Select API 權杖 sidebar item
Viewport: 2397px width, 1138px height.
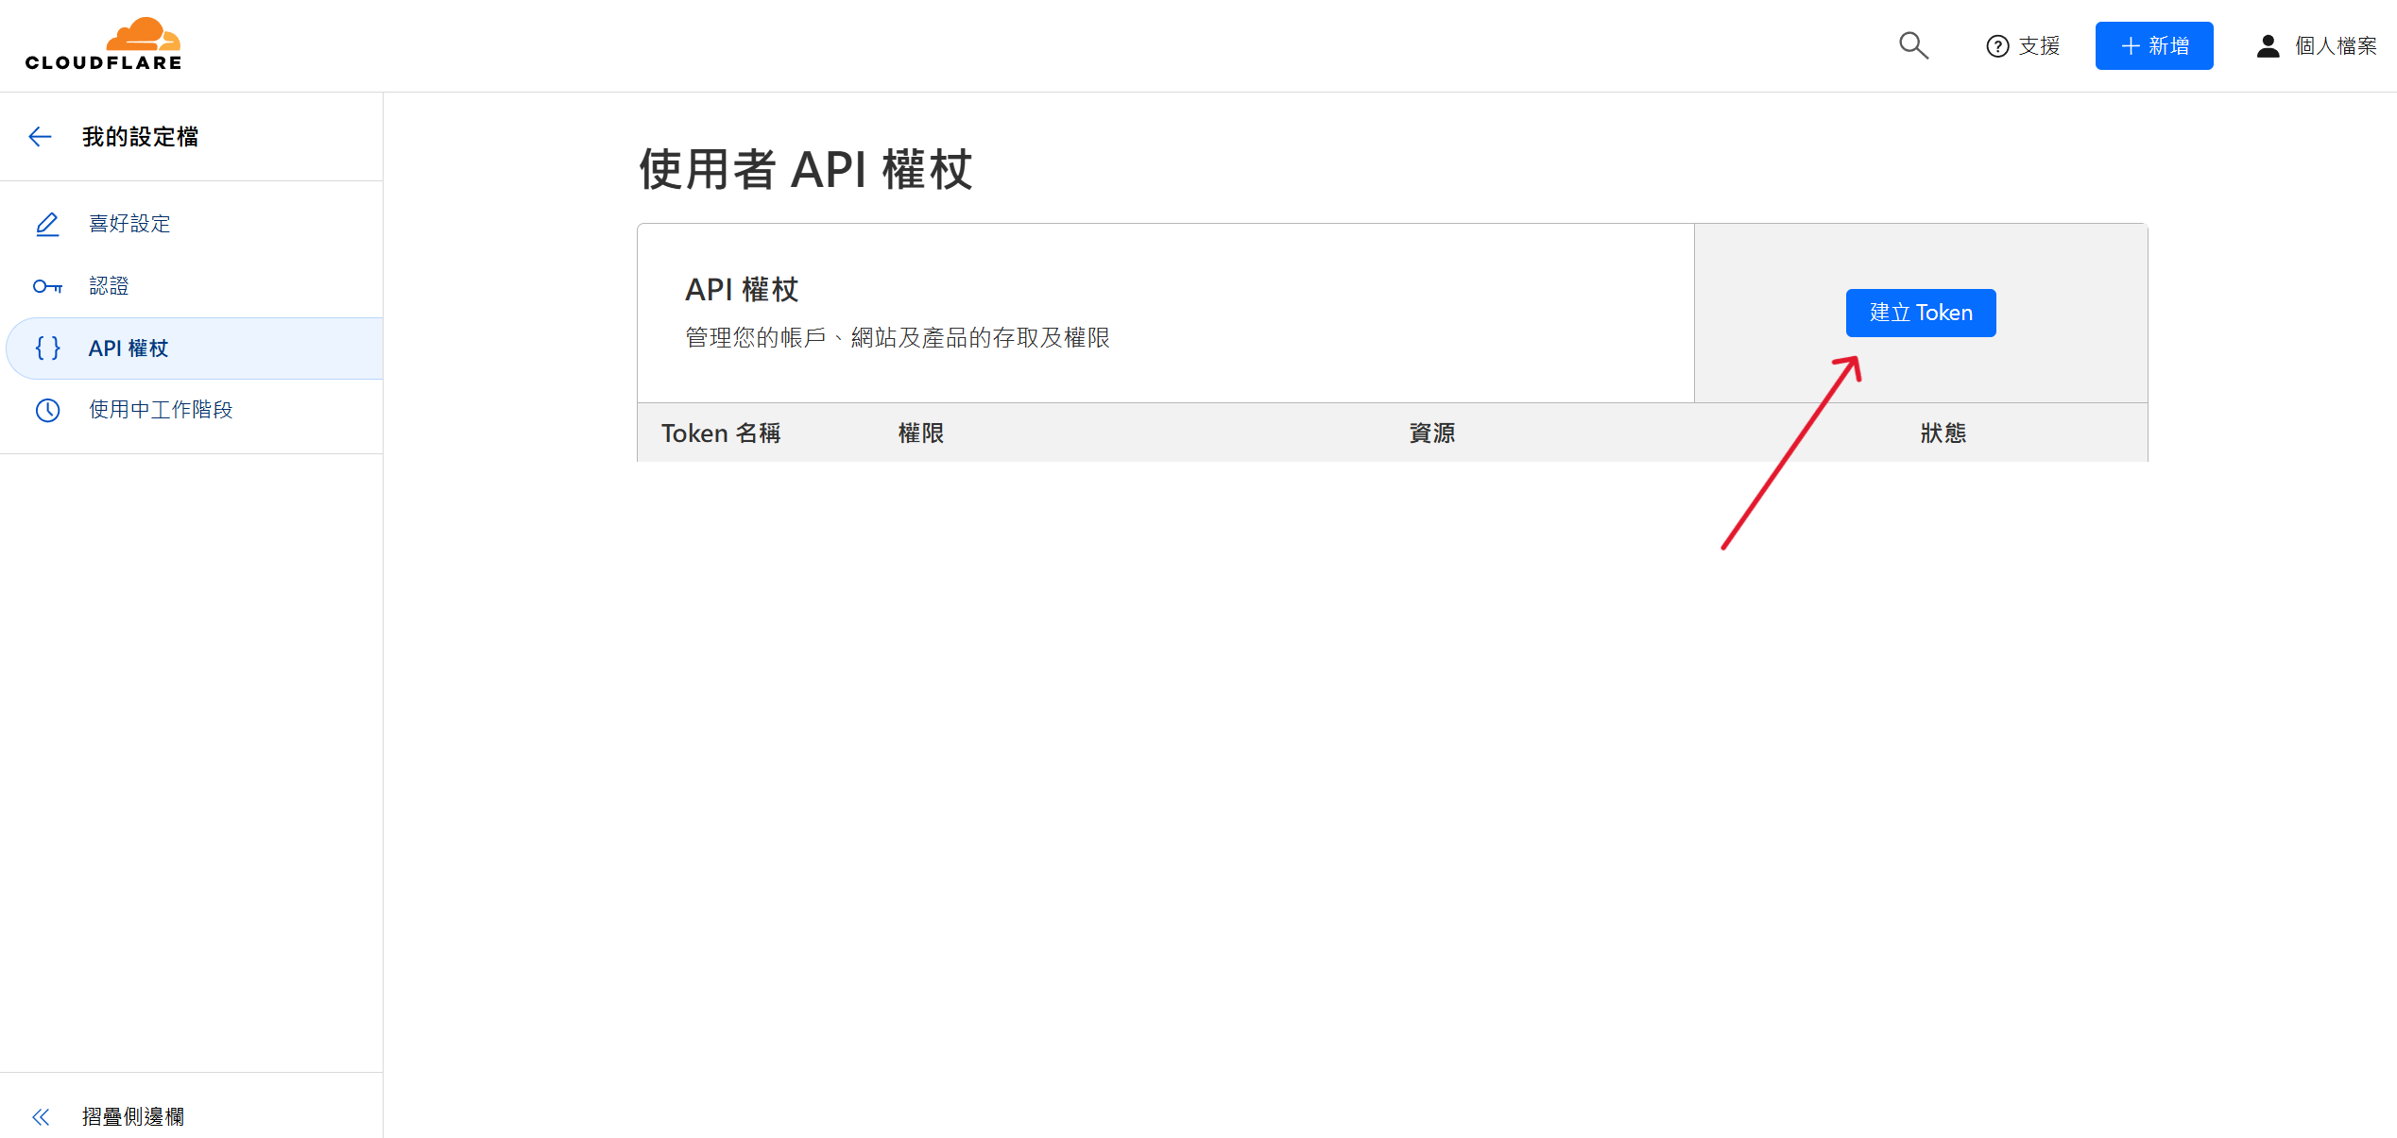point(195,348)
